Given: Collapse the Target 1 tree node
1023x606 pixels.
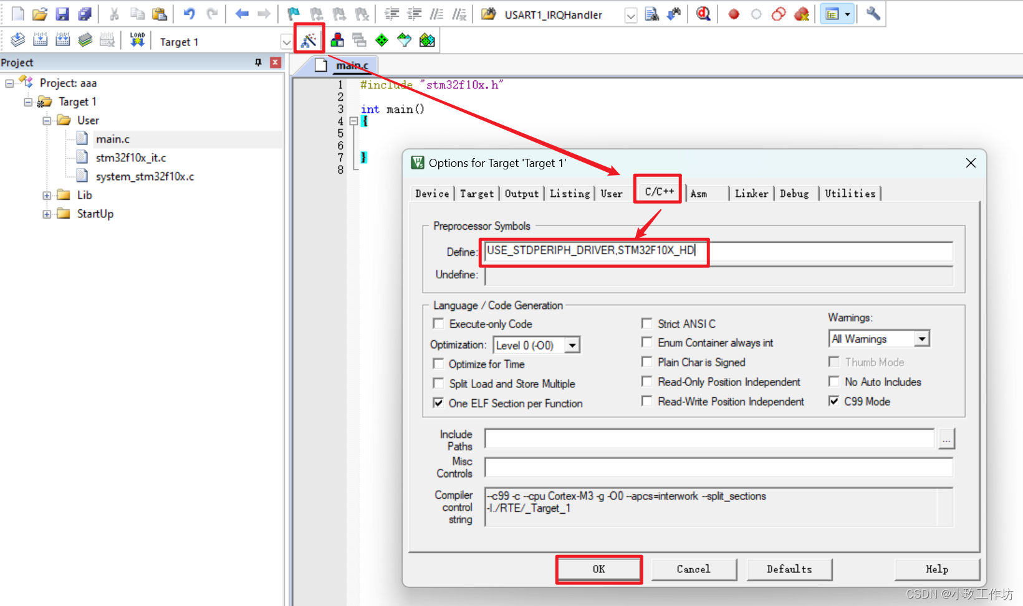Looking at the screenshot, I should tap(28, 102).
